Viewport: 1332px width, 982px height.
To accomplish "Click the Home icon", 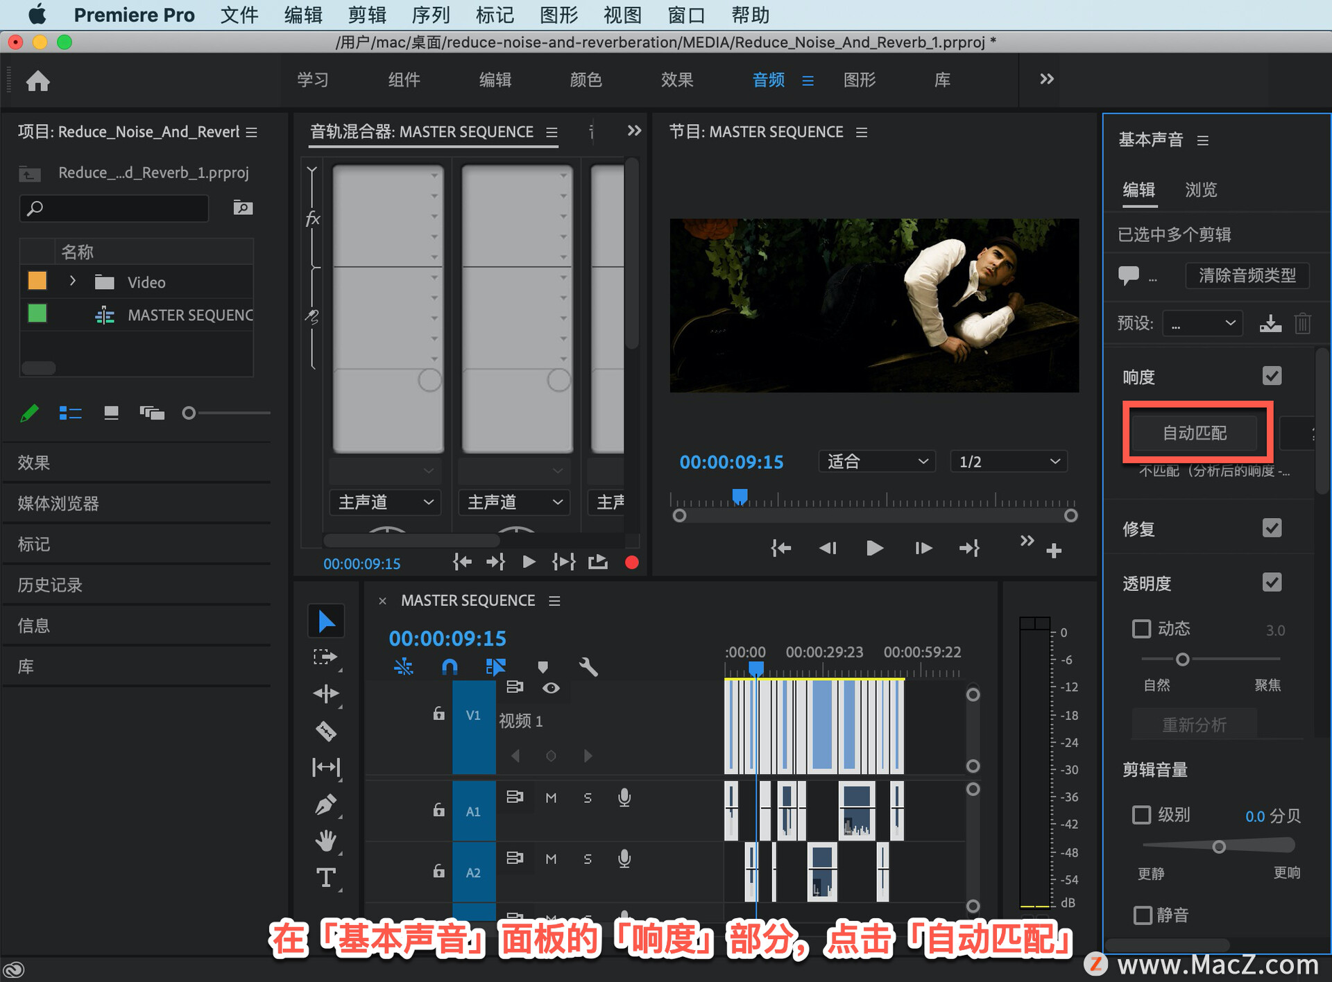I will [x=38, y=81].
